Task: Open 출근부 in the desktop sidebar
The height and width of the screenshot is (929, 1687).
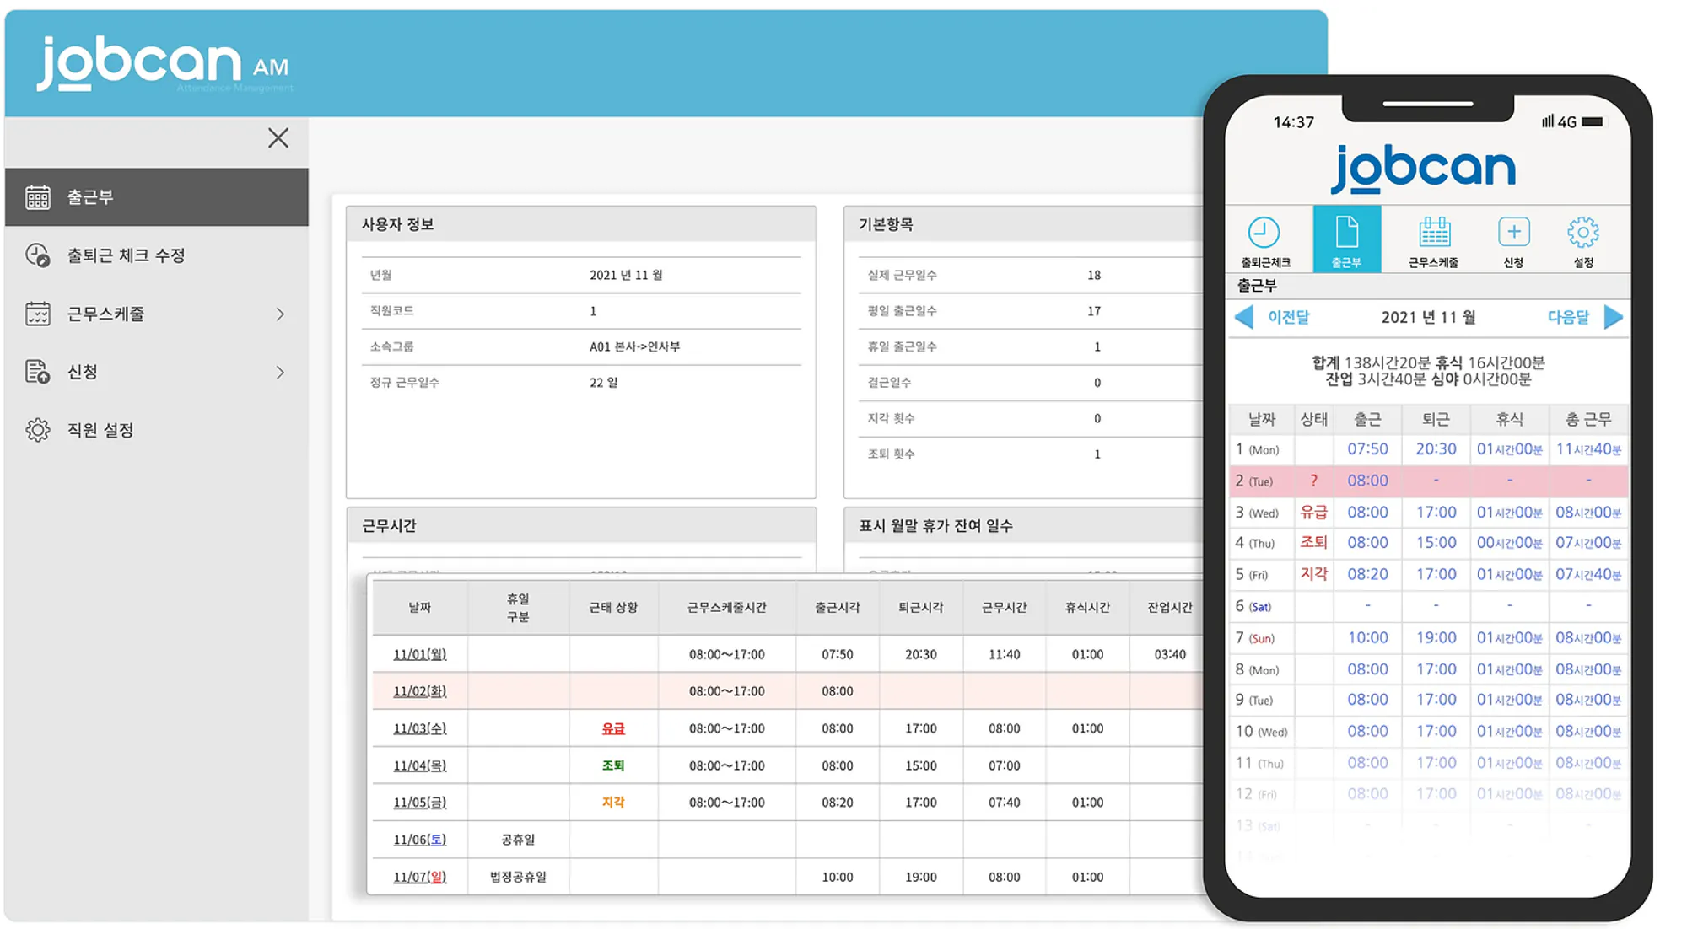Action: (157, 197)
